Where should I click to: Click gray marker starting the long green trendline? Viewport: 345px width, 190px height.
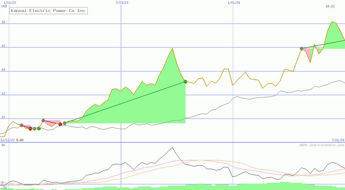click(x=65, y=123)
